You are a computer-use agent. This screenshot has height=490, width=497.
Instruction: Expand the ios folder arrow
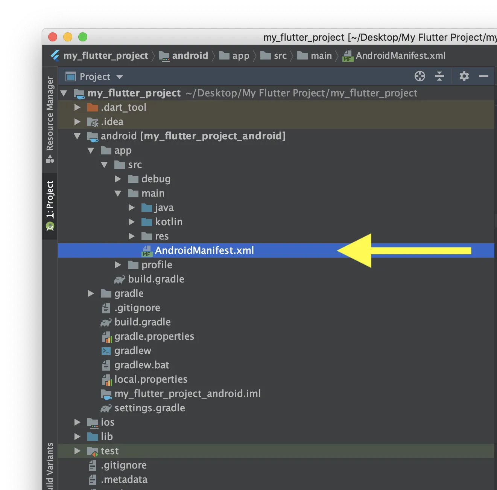tap(78, 422)
